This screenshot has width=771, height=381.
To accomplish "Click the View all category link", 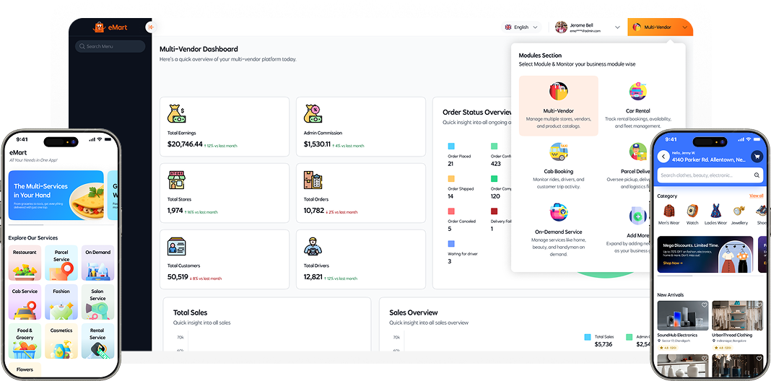I will pyautogui.click(x=756, y=196).
